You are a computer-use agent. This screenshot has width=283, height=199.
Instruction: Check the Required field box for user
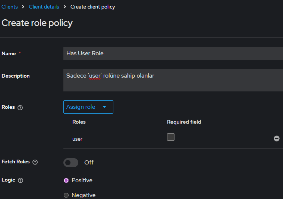[171, 137]
